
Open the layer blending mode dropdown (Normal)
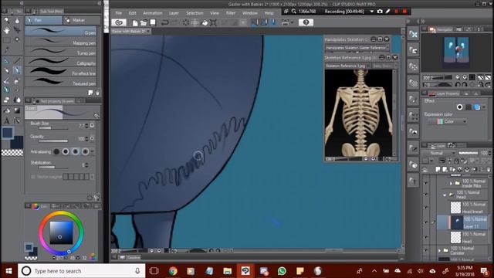440,153
